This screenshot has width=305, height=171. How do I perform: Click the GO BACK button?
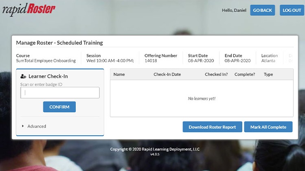262,10
